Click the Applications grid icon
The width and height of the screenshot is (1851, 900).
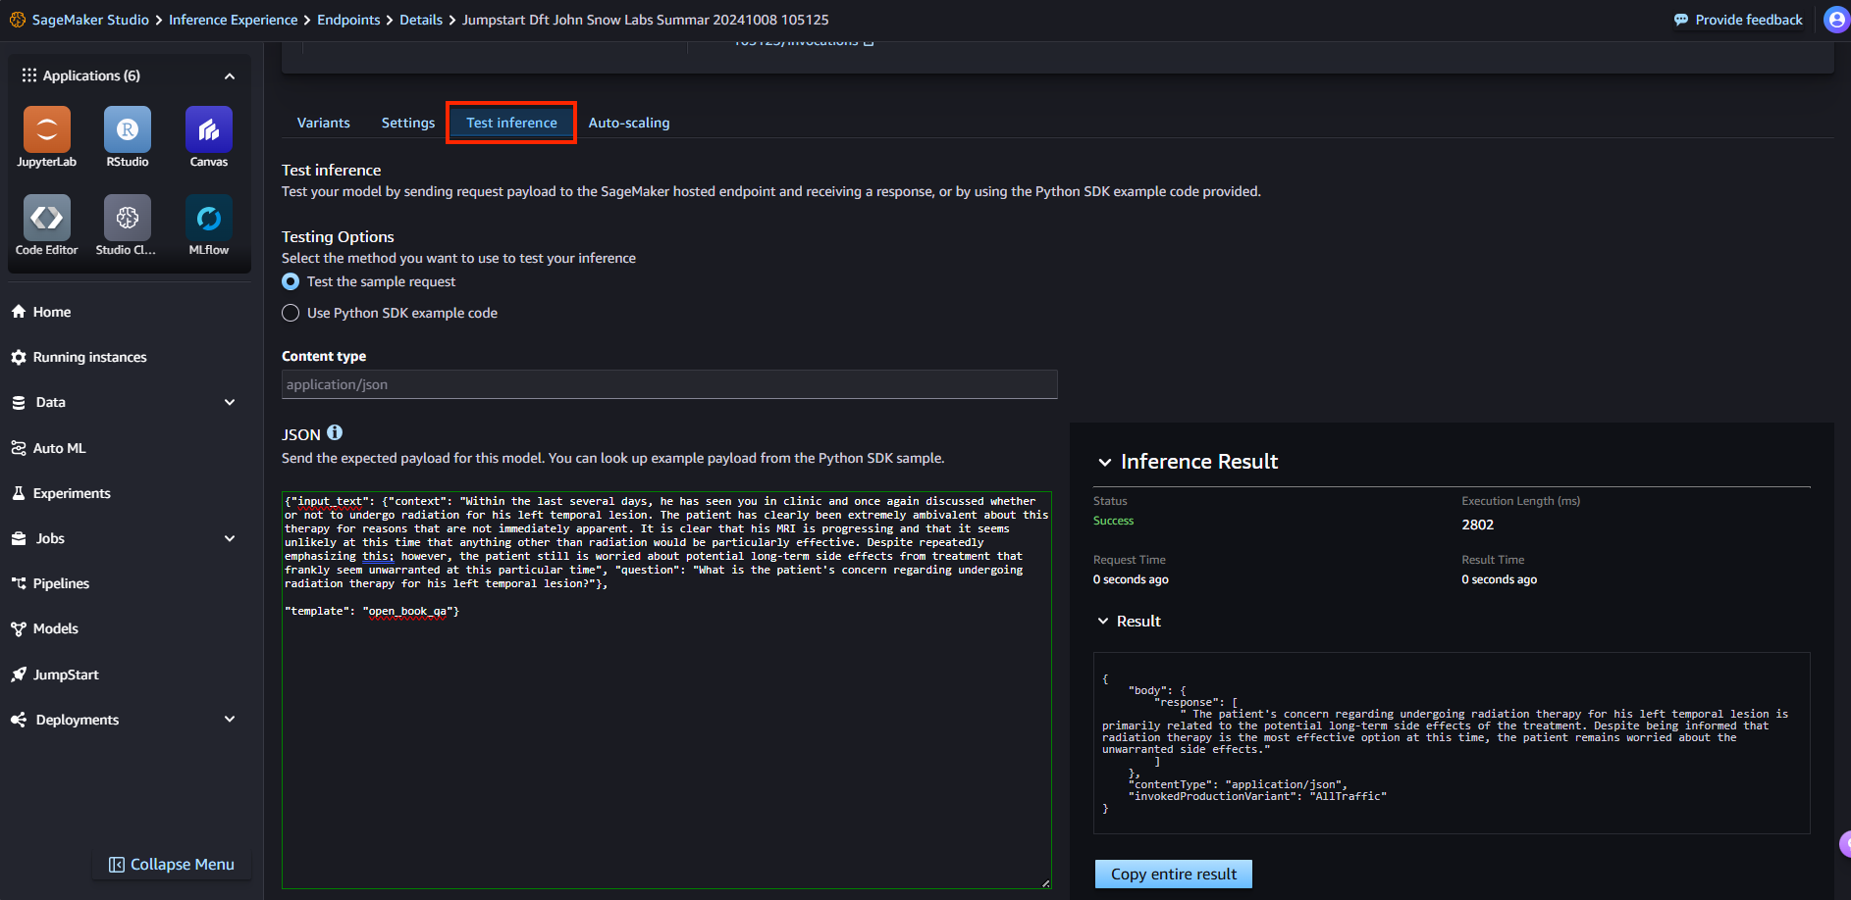coord(29,75)
